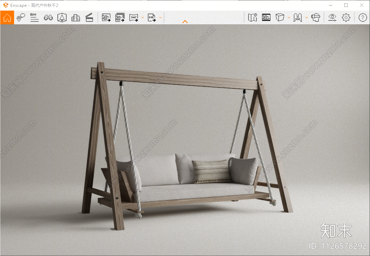Click the Batch rendering export icon
Viewport: 370px width, 256px height.
point(120,18)
